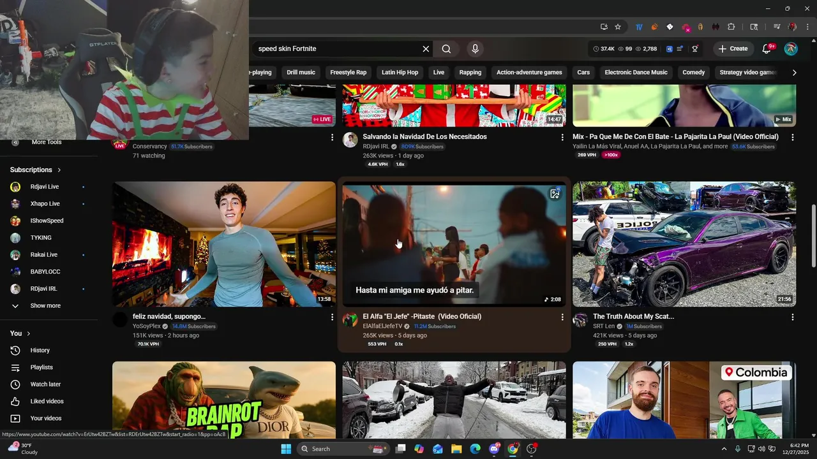Select the Live filter chip

(x=438, y=73)
